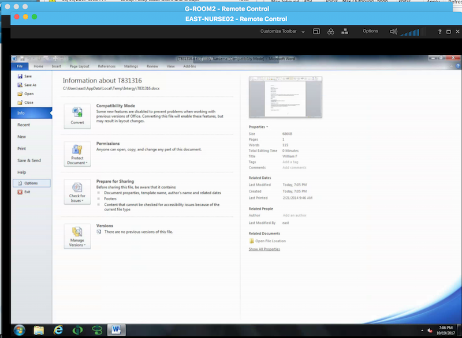The height and width of the screenshot is (338, 462).
Task: Open the Recent documents section
Action: tap(24, 125)
